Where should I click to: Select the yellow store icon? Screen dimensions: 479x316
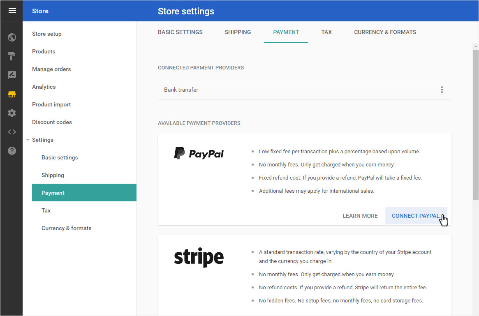coord(12,94)
